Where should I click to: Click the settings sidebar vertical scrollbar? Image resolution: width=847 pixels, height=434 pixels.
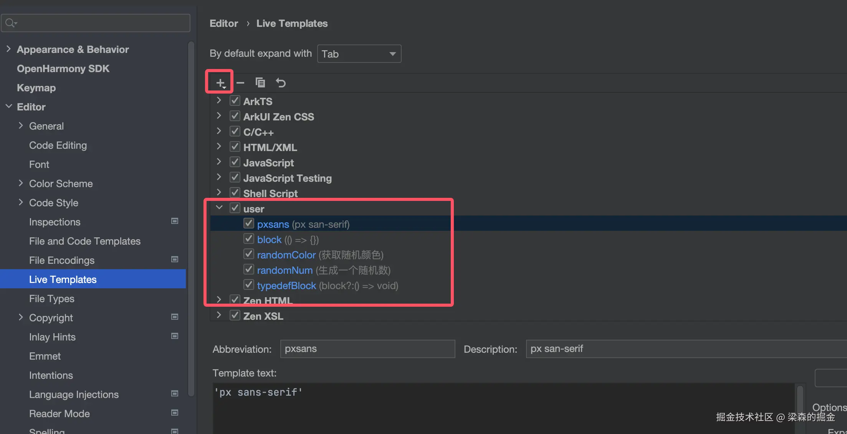tap(191, 219)
